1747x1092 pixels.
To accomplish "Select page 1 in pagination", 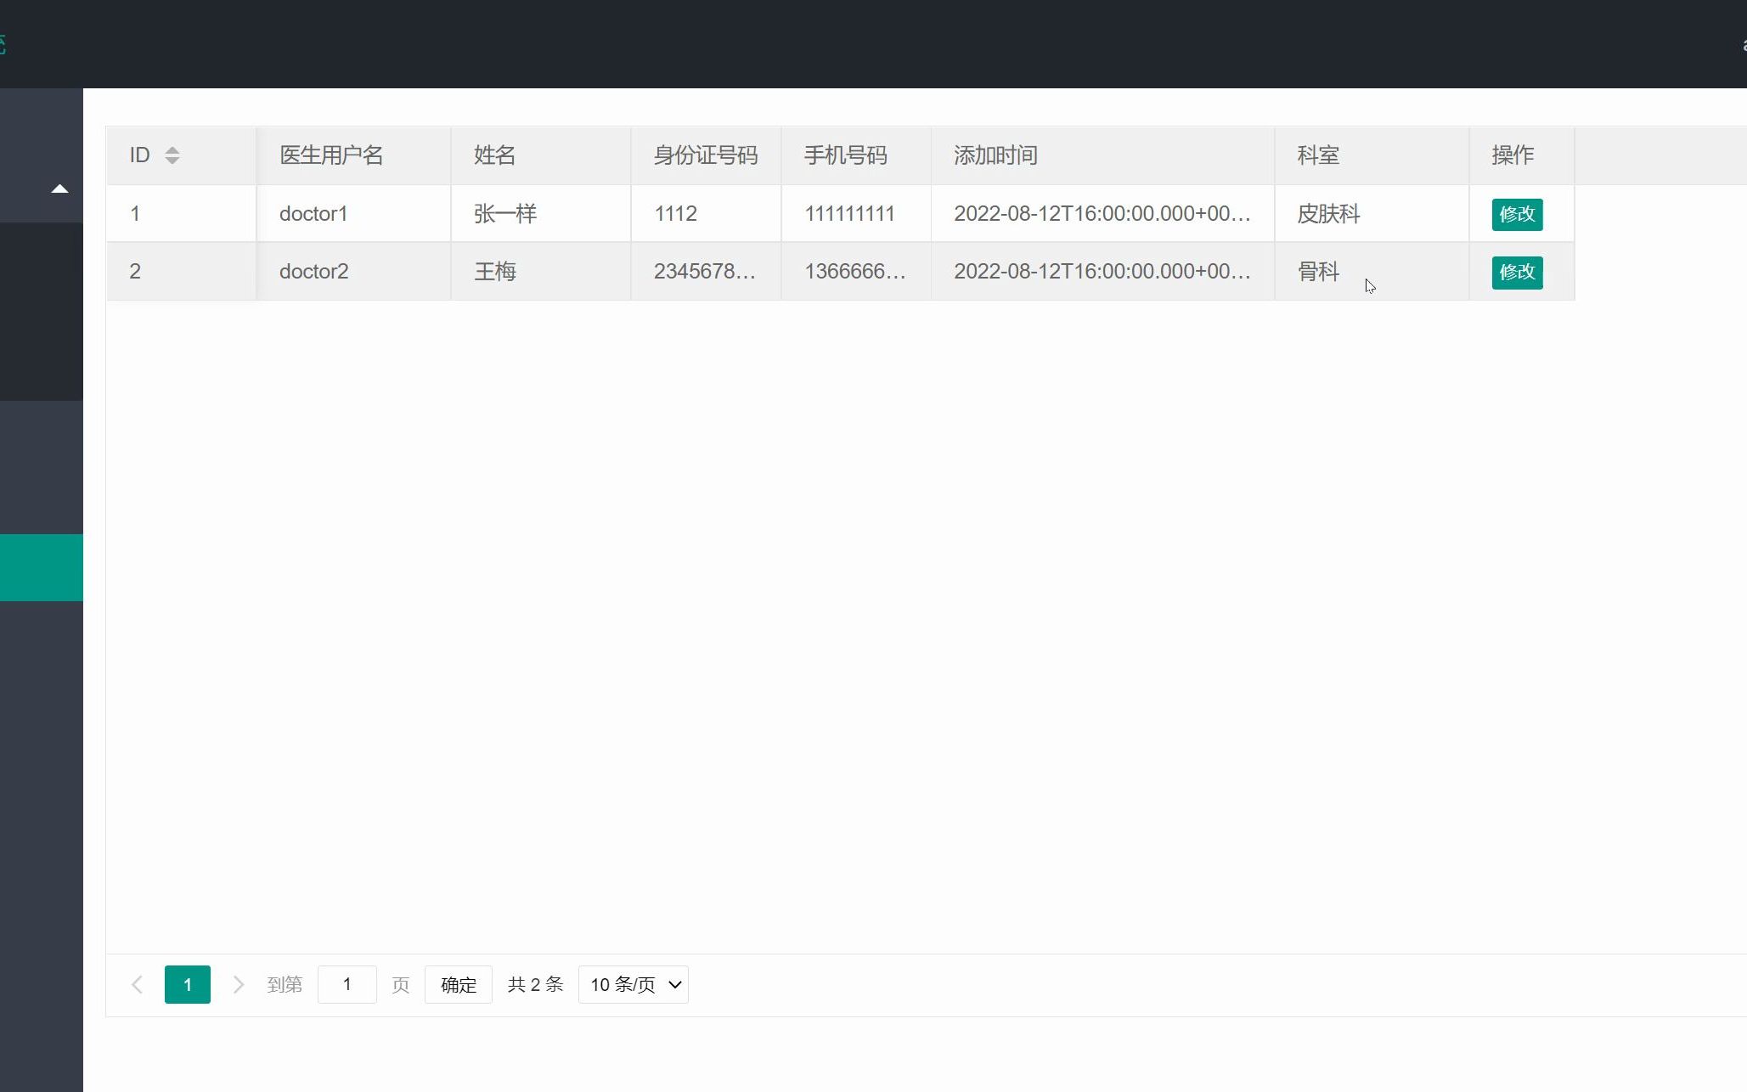I will 187,984.
